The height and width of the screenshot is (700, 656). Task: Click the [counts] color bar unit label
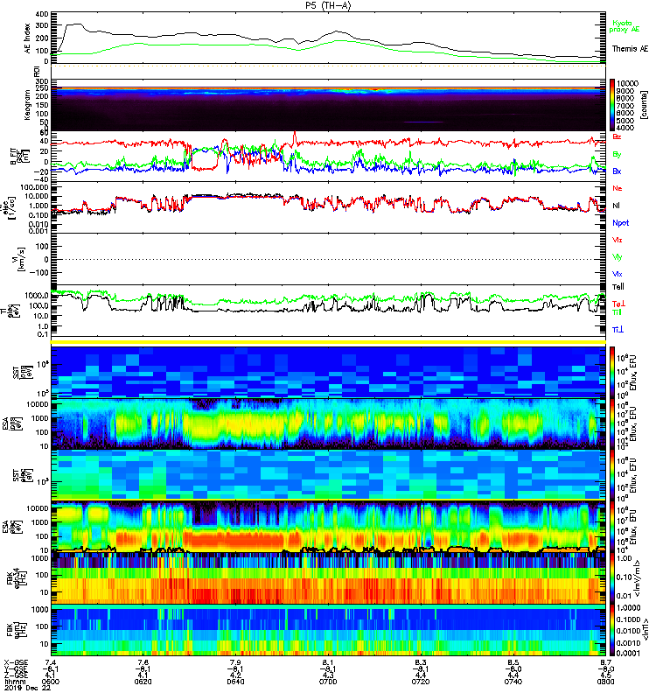tap(644, 105)
